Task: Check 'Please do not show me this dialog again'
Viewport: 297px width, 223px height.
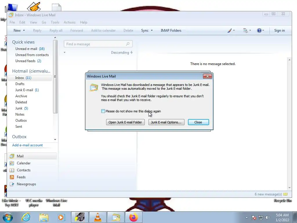Action: pos(103,111)
